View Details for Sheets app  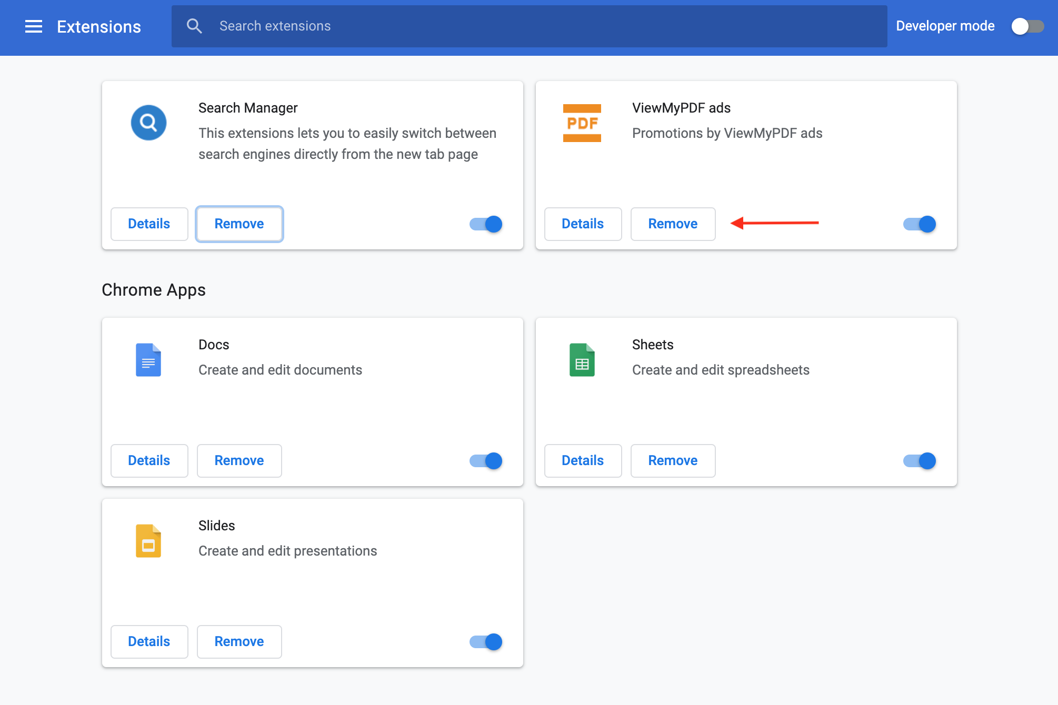pyautogui.click(x=583, y=461)
